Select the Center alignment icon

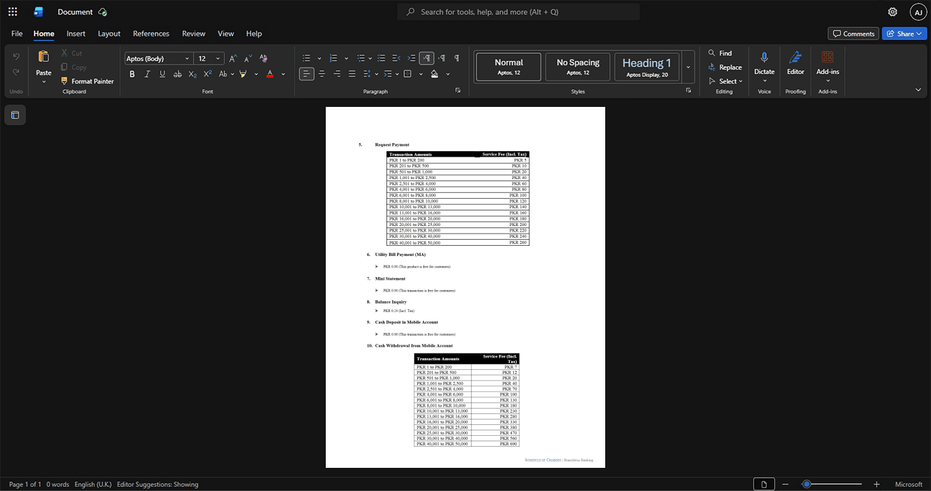coord(322,74)
